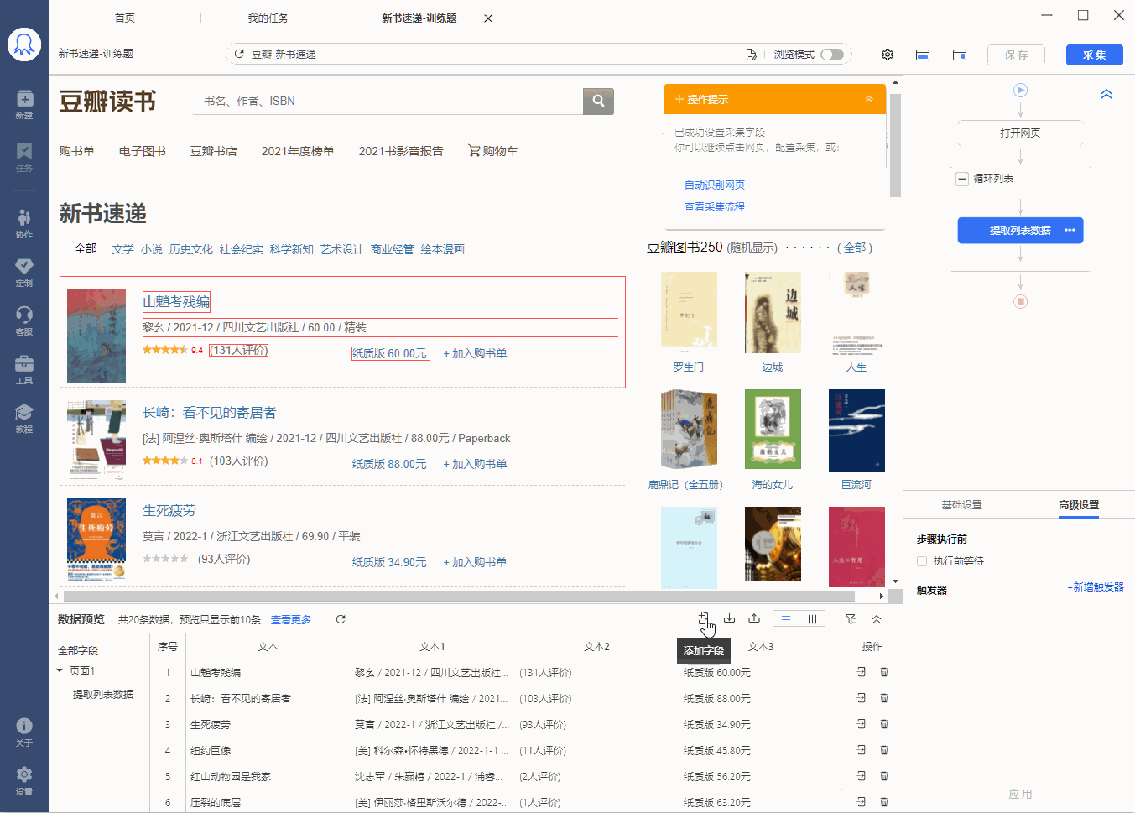Collapse the data preview panel chevron
The height and width of the screenshot is (813, 1135).
click(877, 619)
